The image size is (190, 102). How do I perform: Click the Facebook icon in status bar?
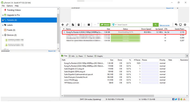(x=173, y=99)
